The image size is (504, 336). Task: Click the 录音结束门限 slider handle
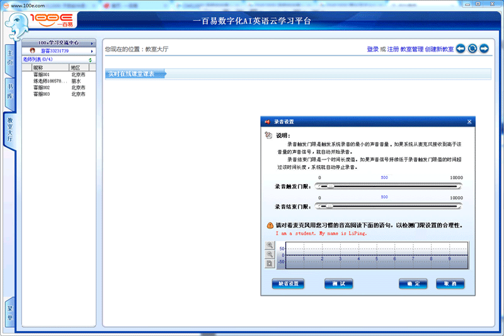tap(329, 206)
